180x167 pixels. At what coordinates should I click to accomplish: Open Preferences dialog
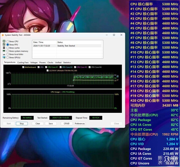(80, 124)
